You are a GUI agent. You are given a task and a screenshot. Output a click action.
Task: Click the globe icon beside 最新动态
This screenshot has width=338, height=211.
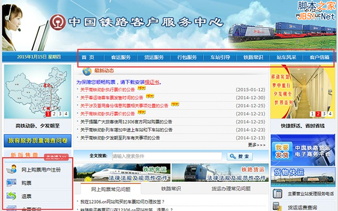[87, 71]
